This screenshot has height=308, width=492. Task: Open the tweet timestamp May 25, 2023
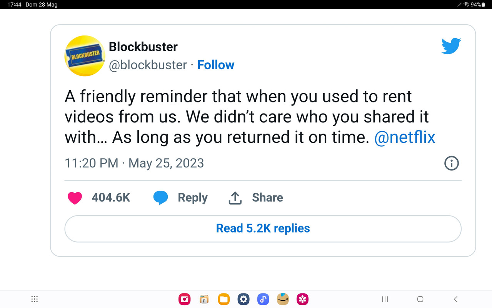[x=166, y=163]
